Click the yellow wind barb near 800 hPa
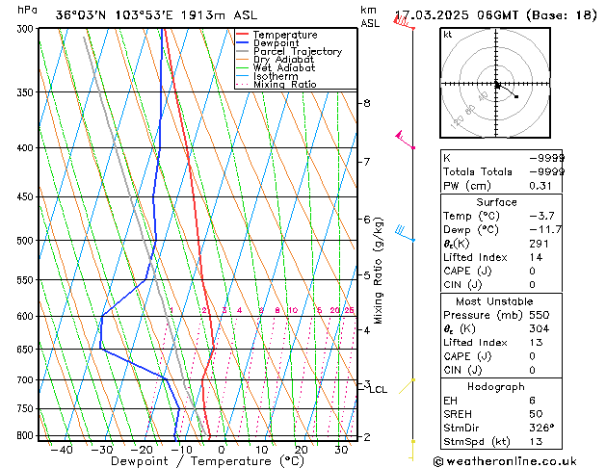The height and width of the screenshot is (468, 606). click(412, 451)
